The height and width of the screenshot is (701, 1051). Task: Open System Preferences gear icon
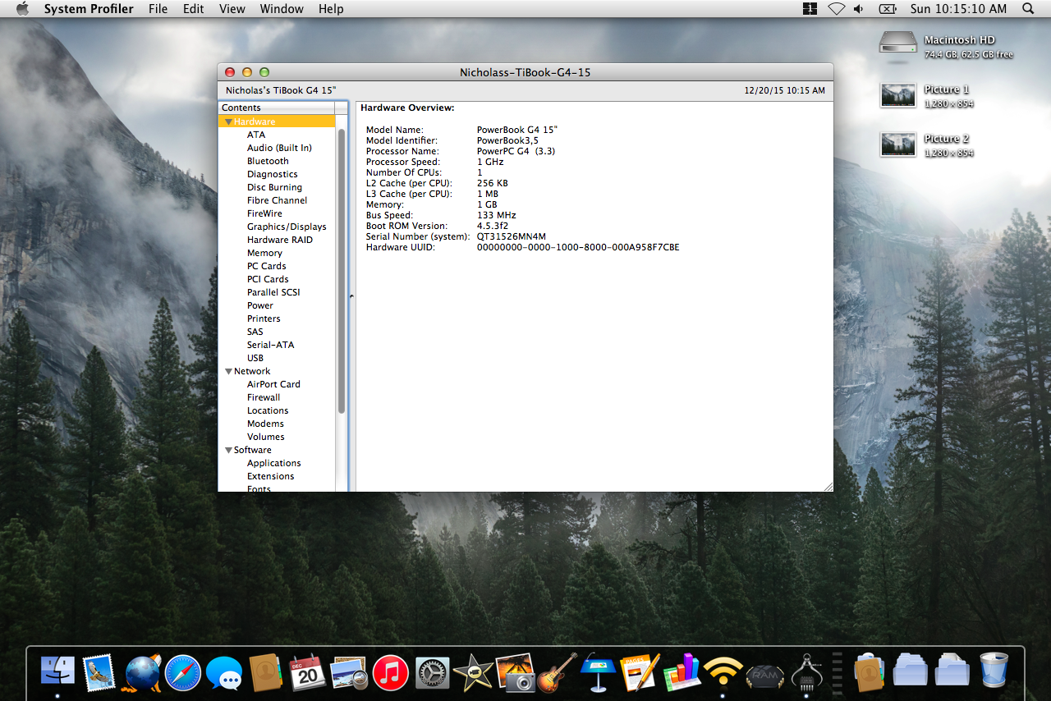pyautogui.click(x=432, y=673)
